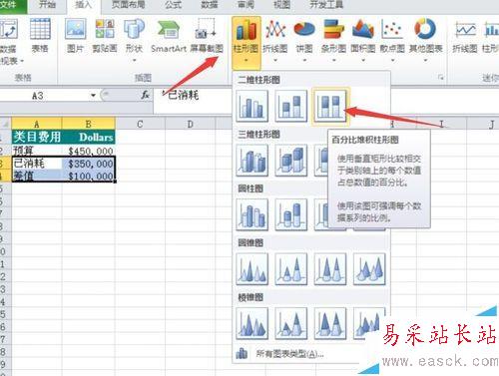Expand the 条形图 dropdown arrow
Image resolution: width=499 pixels, height=376 pixels.
(334, 61)
